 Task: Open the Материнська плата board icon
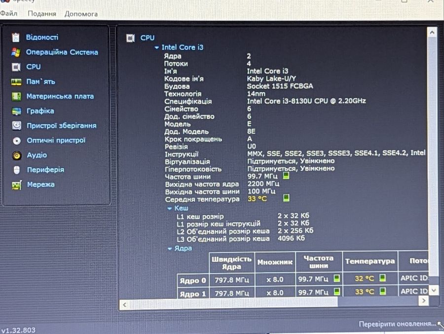pos(16,97)
